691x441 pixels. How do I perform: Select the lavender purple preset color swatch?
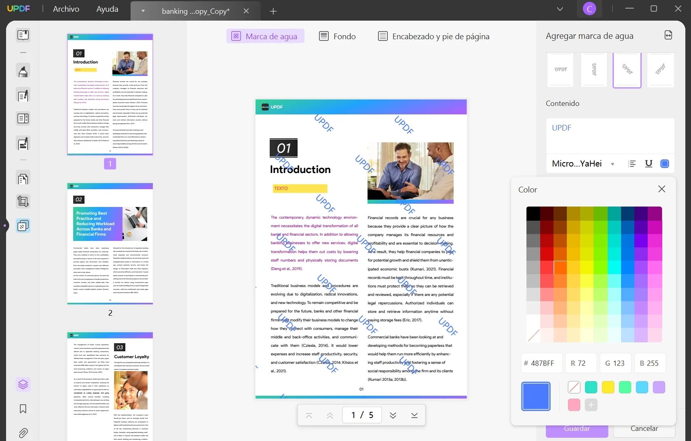pyautogui.click(x=659, y=387)
